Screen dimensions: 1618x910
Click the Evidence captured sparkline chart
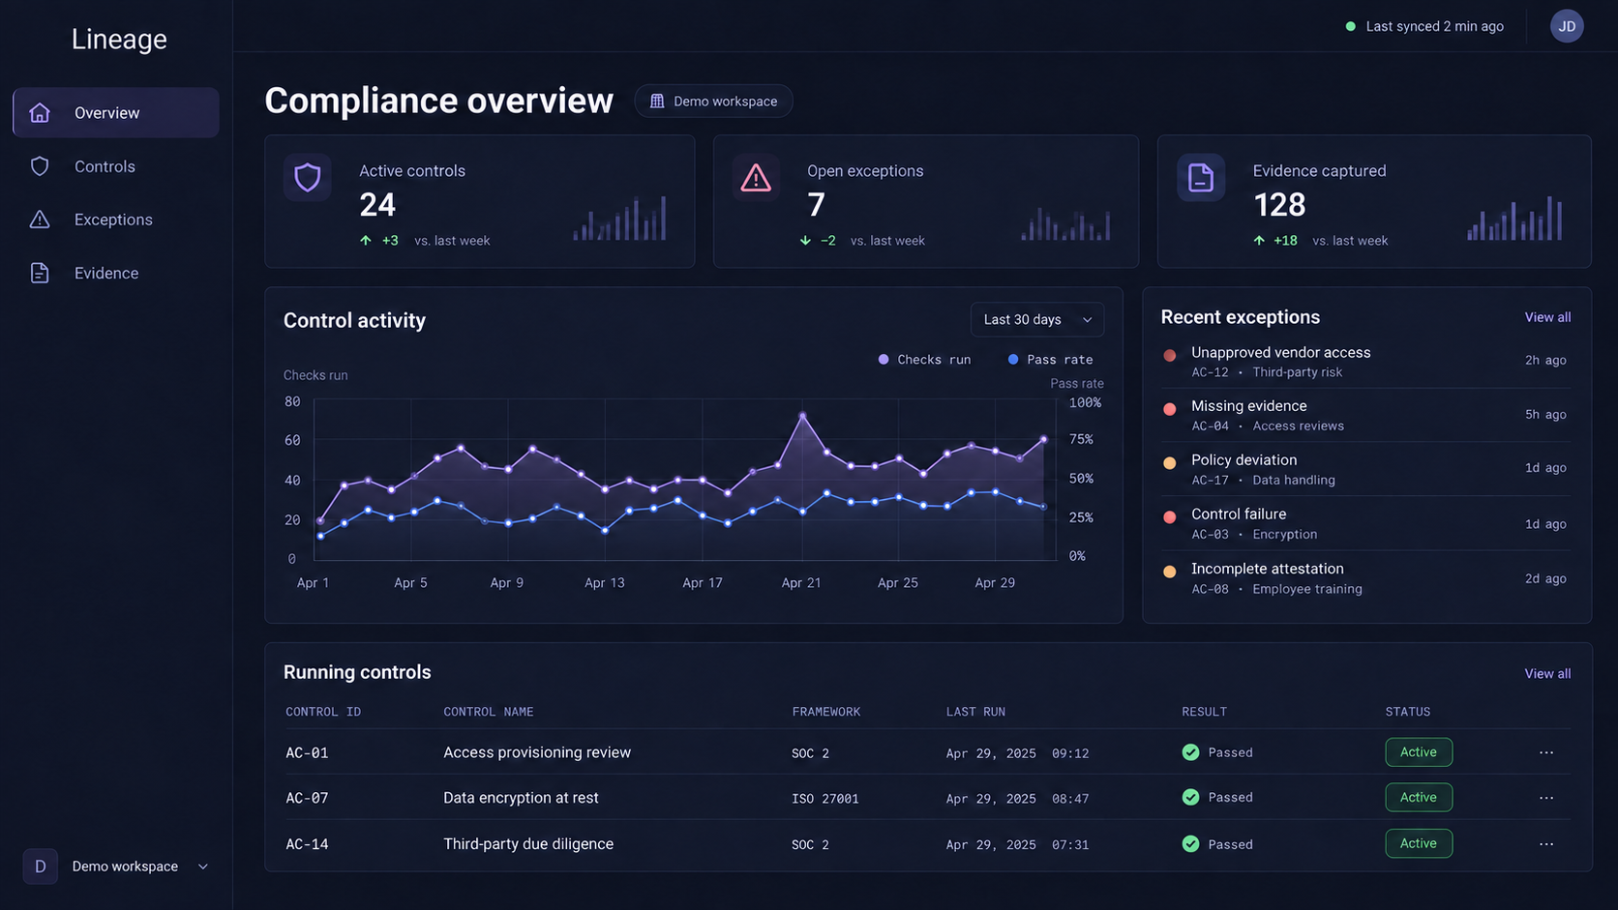1514,218
